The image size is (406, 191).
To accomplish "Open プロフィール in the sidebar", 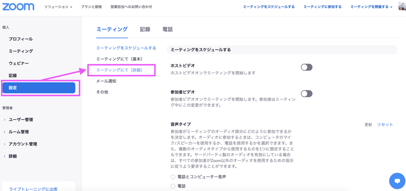I will [x=21, y=39].
